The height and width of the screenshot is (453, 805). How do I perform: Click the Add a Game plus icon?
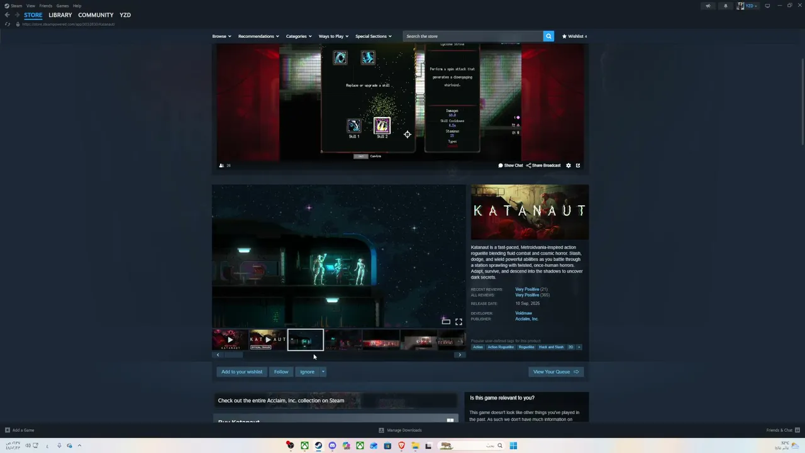coord(8,430)
